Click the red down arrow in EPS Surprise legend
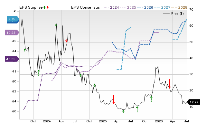This screenshot has height=123, width=206. [48, 7]
